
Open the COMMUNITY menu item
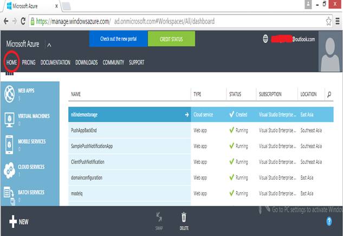pos(113,62)
